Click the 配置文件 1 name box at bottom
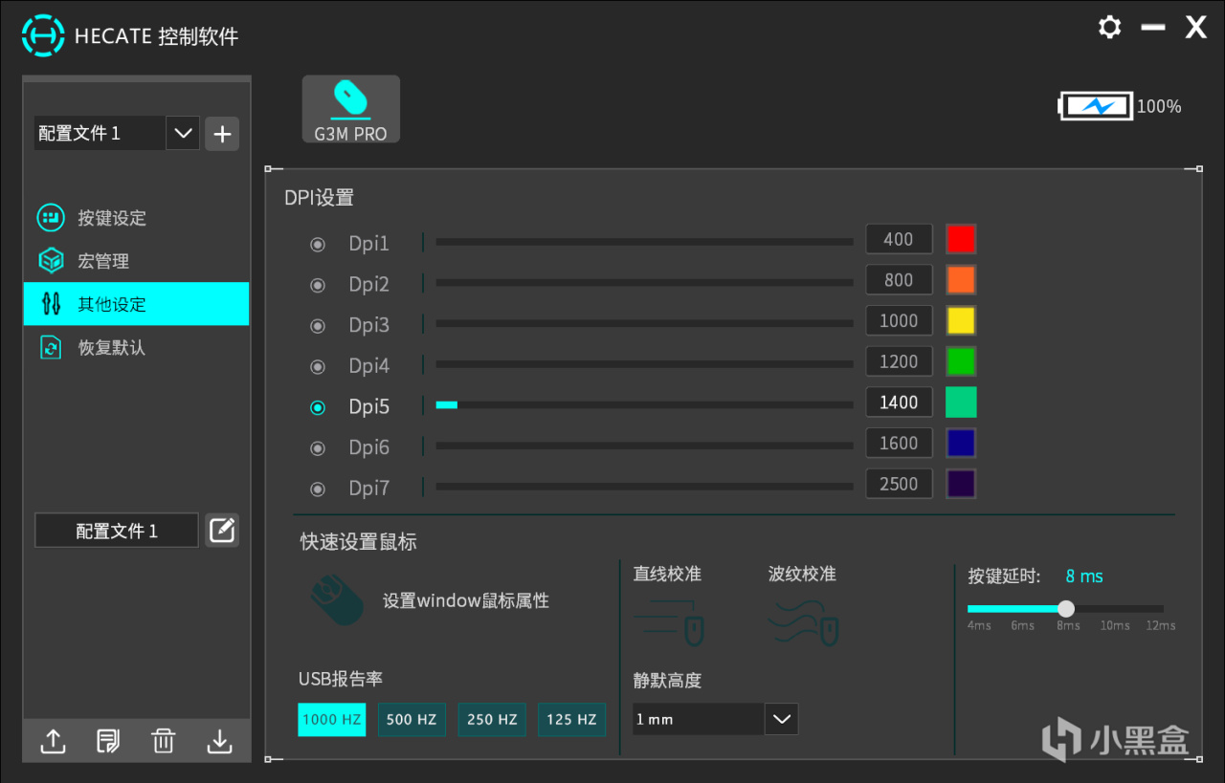 coord(117,531)
